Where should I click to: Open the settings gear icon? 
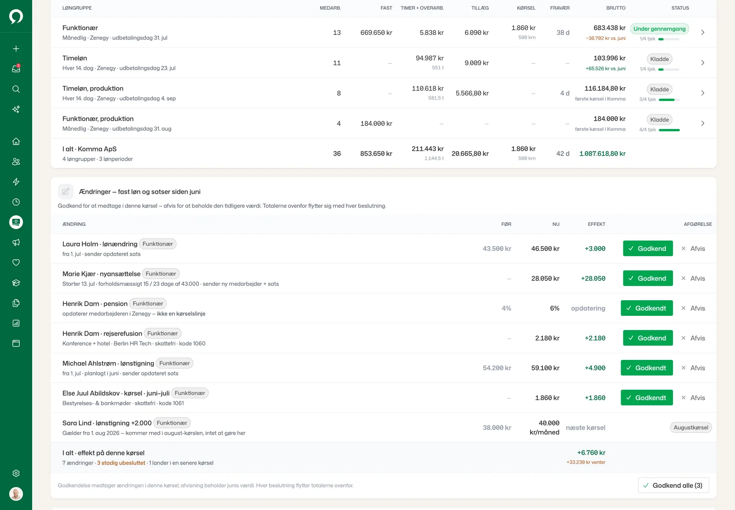(x=16, y=473)
